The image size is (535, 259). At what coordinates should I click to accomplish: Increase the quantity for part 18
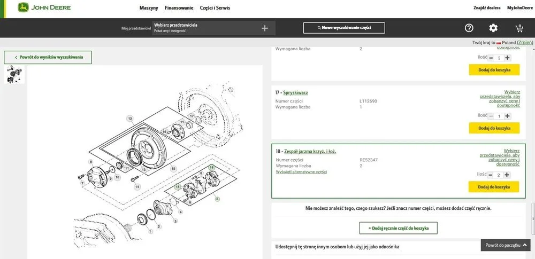click(x=507, y=175)
